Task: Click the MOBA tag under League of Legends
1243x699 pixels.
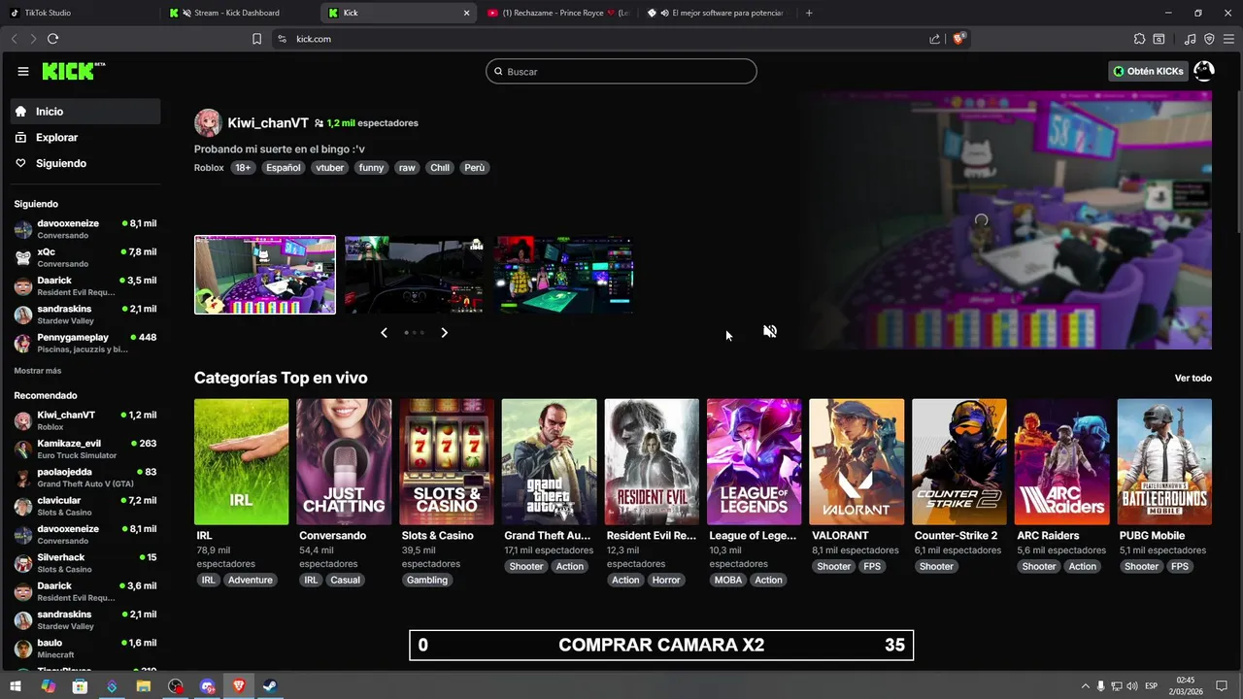Action: [728, 581]
